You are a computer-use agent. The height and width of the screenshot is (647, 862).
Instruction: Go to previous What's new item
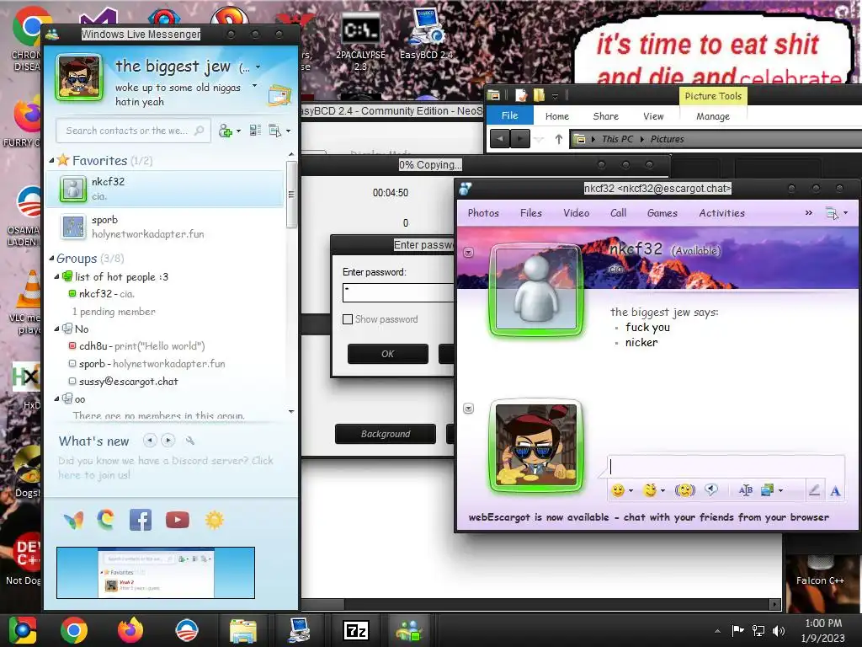(x=150, y=440)
